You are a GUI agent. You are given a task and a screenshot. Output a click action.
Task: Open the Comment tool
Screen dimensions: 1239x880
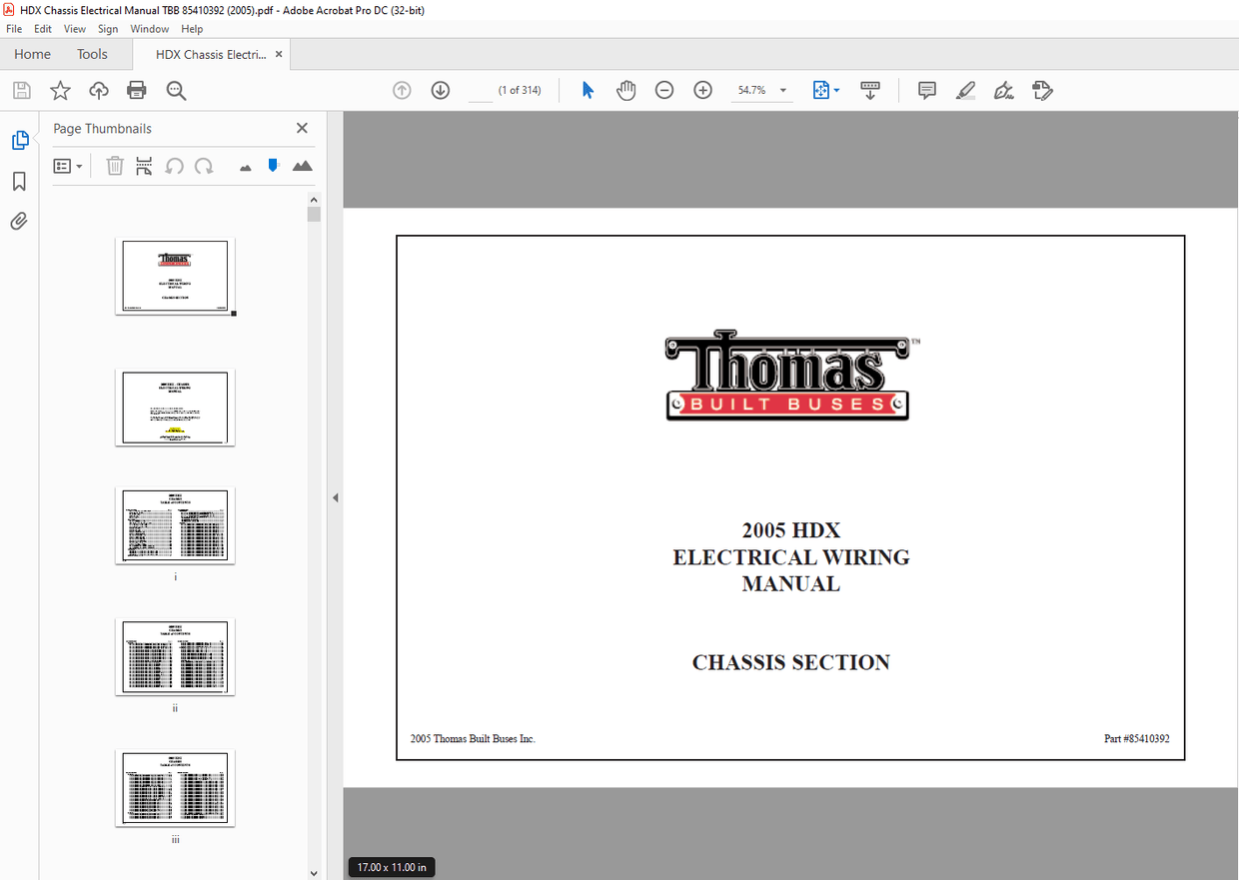pos(926,90)
